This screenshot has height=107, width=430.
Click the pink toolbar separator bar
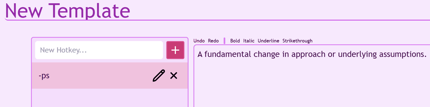pyautogui.click(x=224, y=41)
